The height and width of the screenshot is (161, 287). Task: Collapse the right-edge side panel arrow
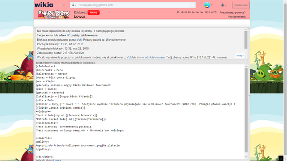coord(249,96)
